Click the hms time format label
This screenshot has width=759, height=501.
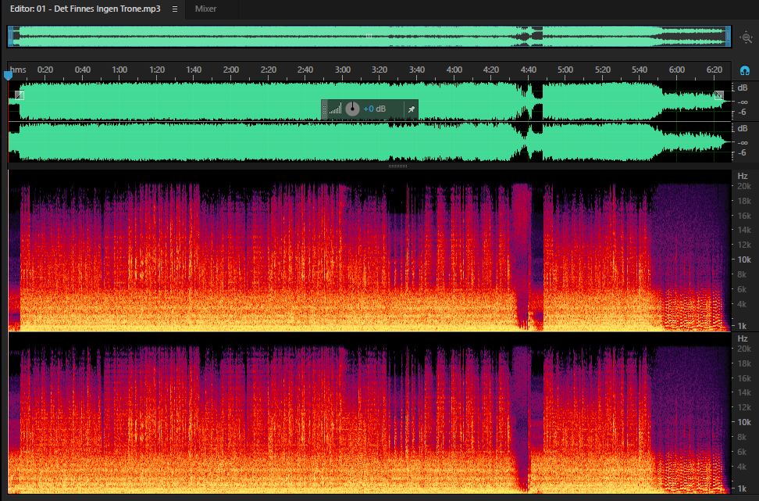(x=19, y=70)
